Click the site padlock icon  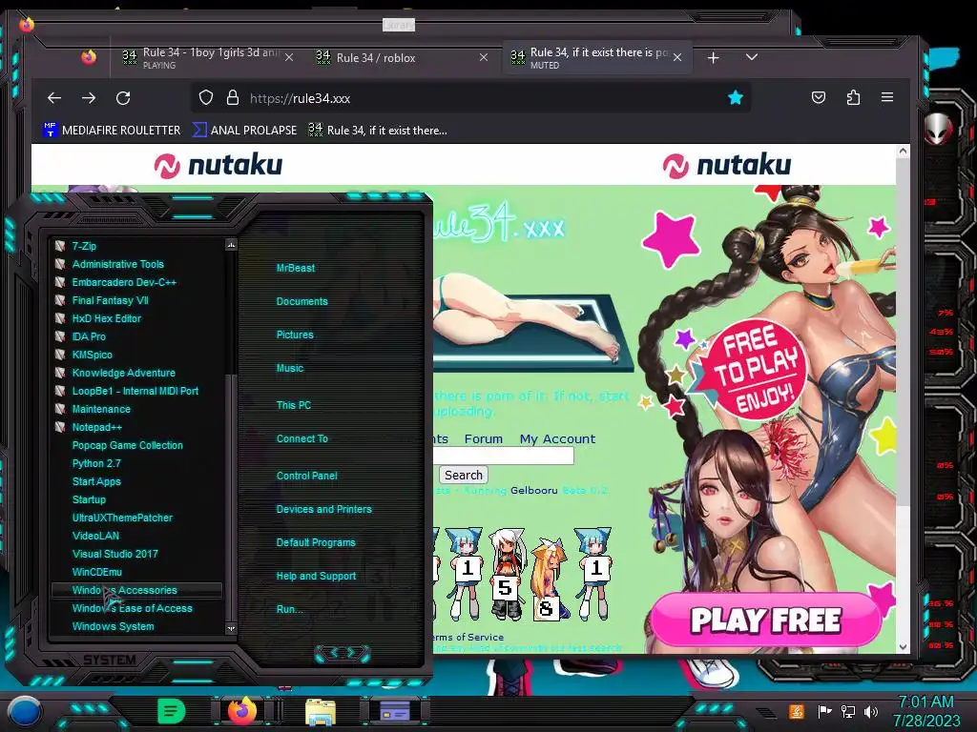(x=233, y=98)
